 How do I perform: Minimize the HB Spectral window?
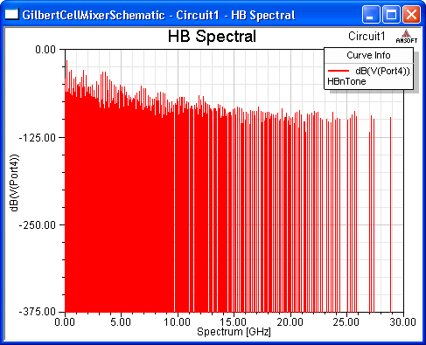point(371,15)
